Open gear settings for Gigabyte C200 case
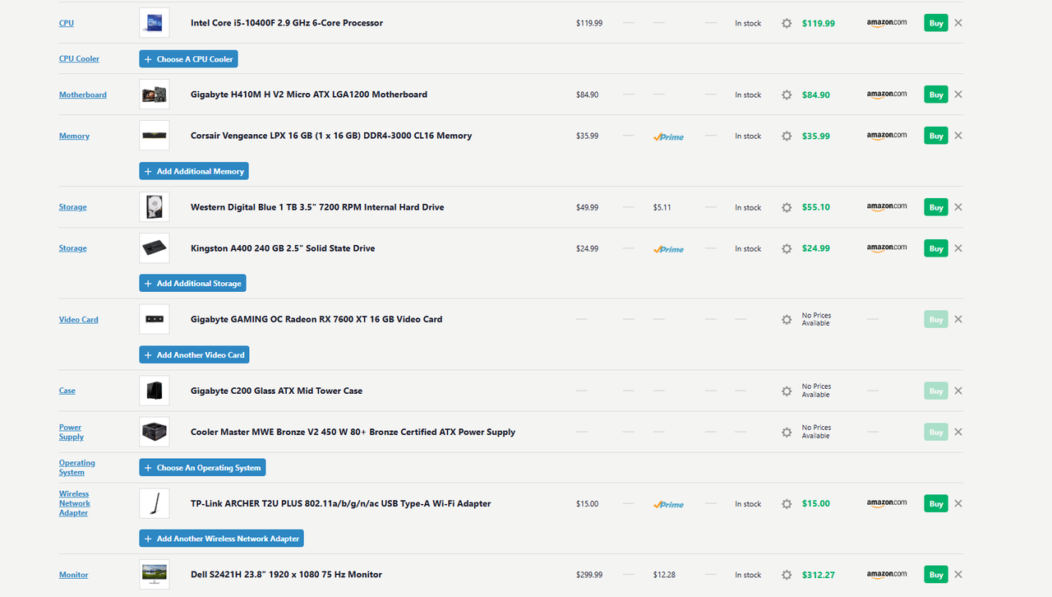This screenshot has height=597, width=1052. (x=787, y=391)
